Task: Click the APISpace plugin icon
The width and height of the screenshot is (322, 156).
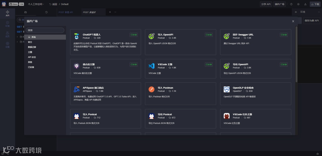Action: coord(77,89)
